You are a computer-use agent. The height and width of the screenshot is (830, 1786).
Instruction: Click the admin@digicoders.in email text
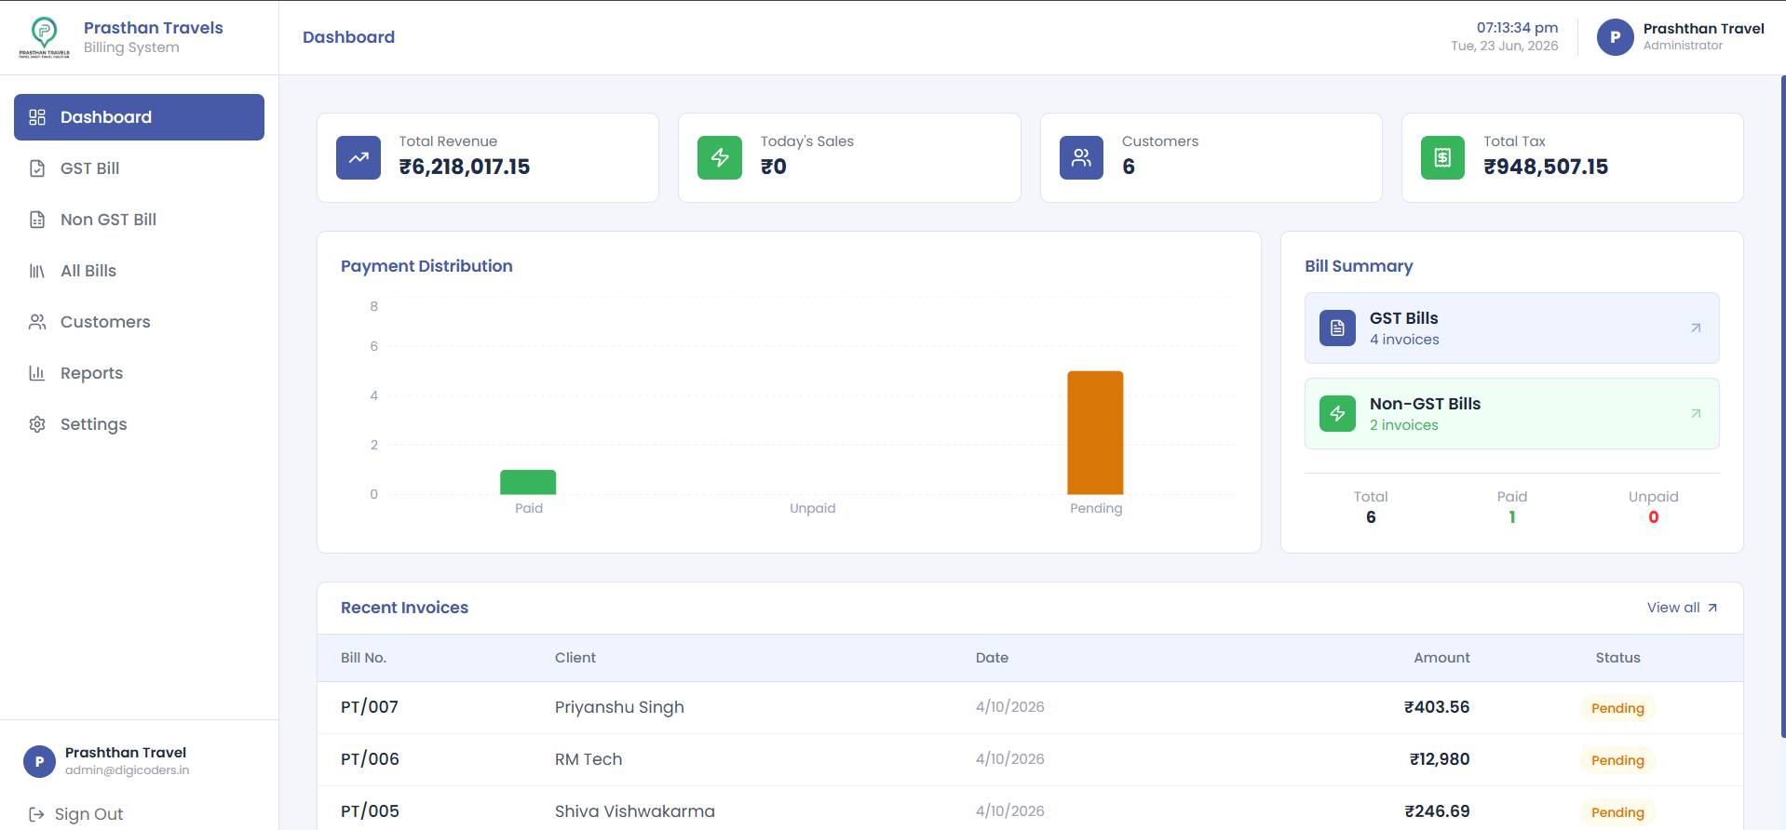[x=127, y=770]
